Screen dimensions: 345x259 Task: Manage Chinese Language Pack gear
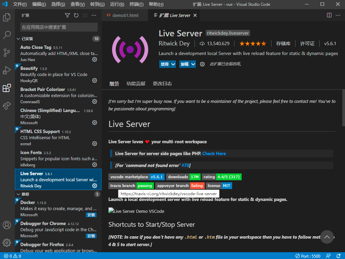(x=95, y=123)
